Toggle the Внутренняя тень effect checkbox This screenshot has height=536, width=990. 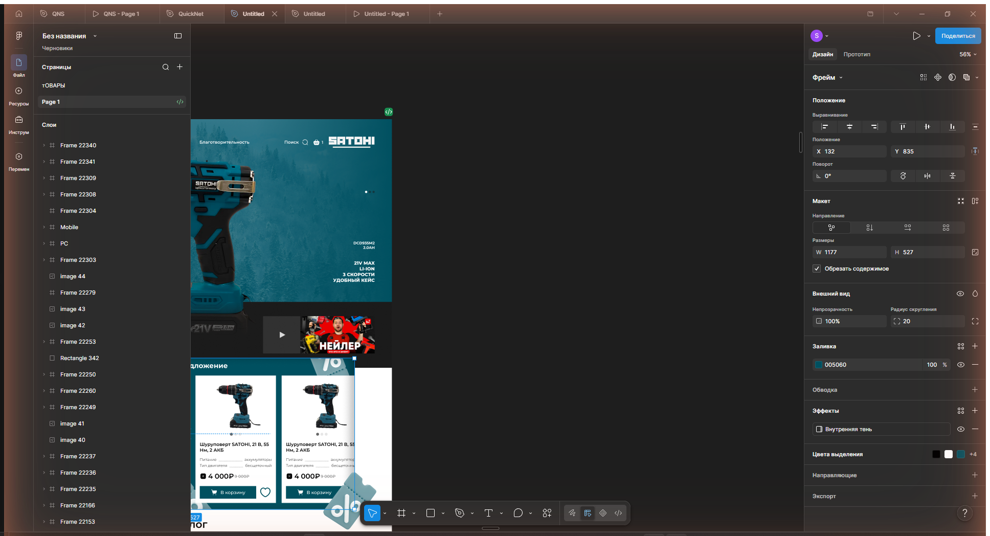pos(819,429)
